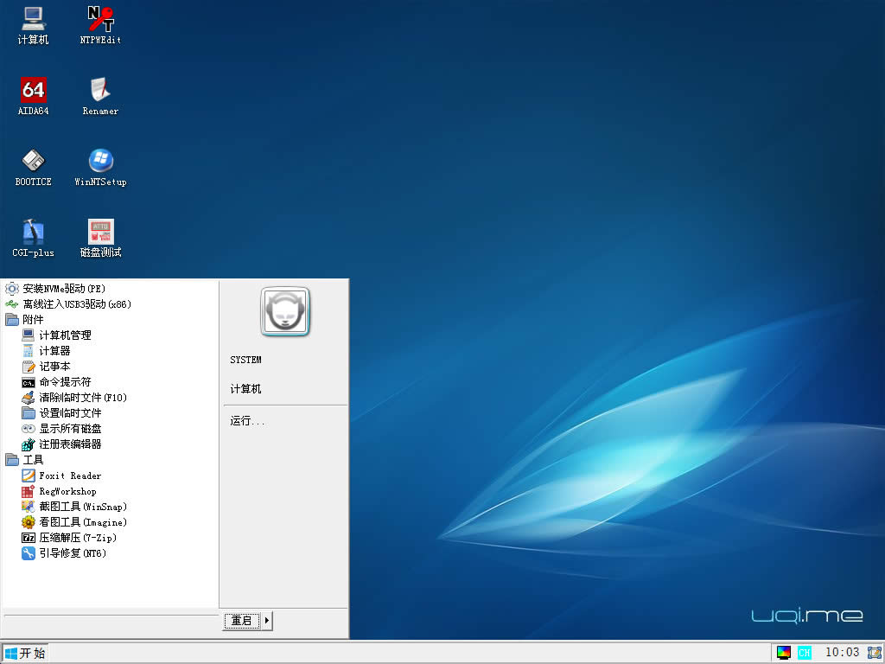
Task: Collapse the 附件 folder in start menu
Action: coord(33,320)
